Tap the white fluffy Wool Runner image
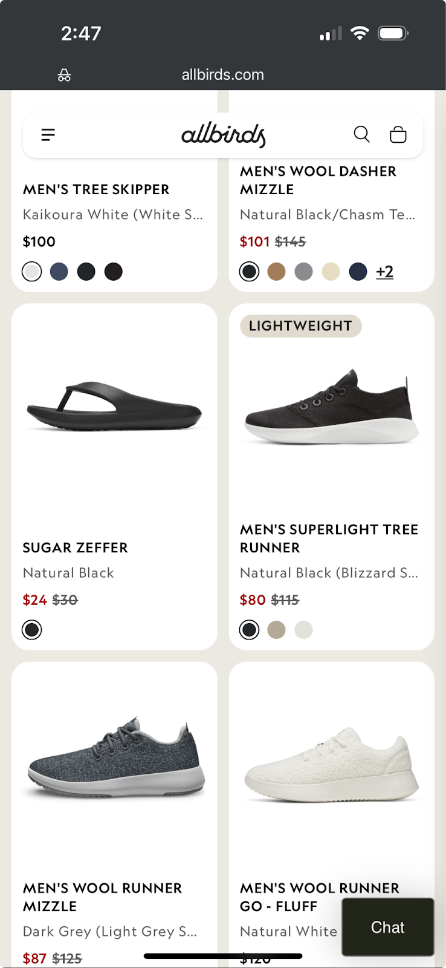This screenshot has width=446, height=968. pos(331,764)
